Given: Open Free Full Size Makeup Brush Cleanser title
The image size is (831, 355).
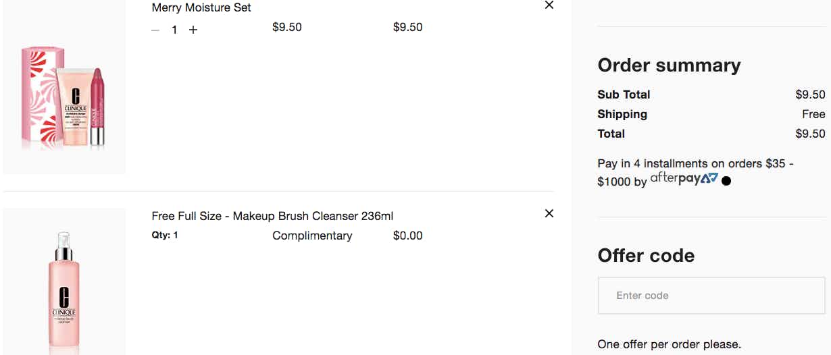Looking at the screenshot, I should pos(272,216).
